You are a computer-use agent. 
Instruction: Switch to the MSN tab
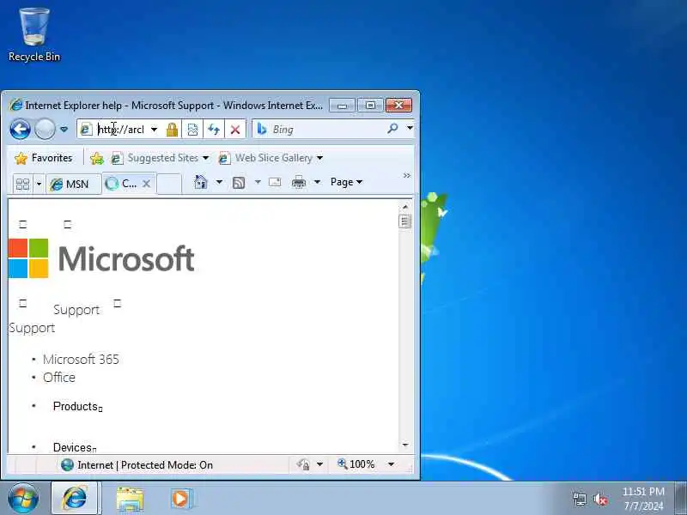[73, 184]
